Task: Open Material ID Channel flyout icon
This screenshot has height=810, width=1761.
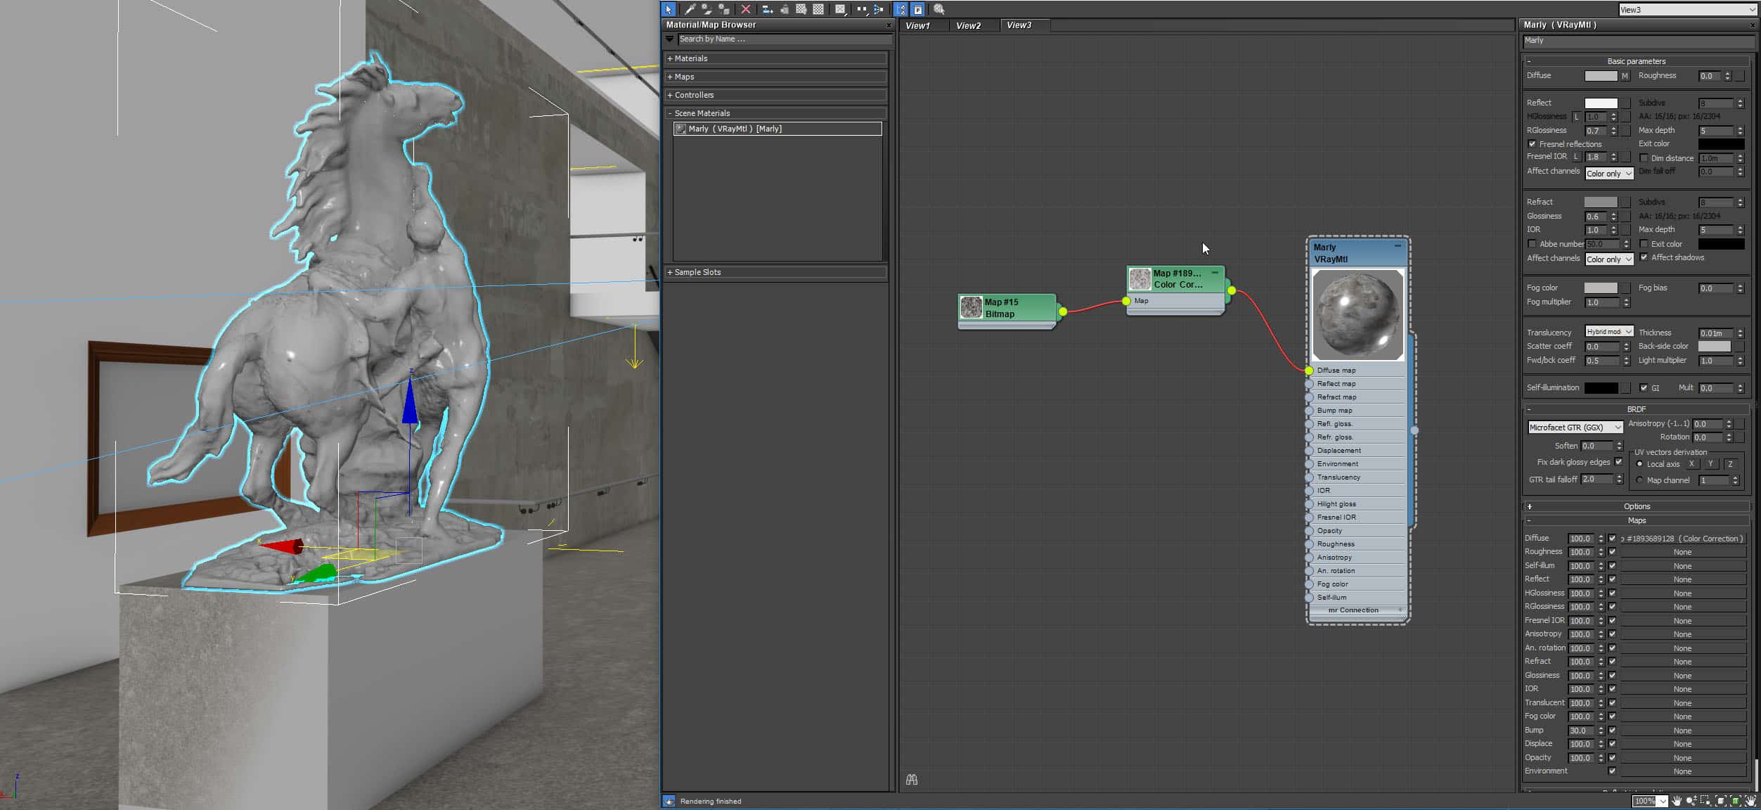Action: tap(840, 9)
